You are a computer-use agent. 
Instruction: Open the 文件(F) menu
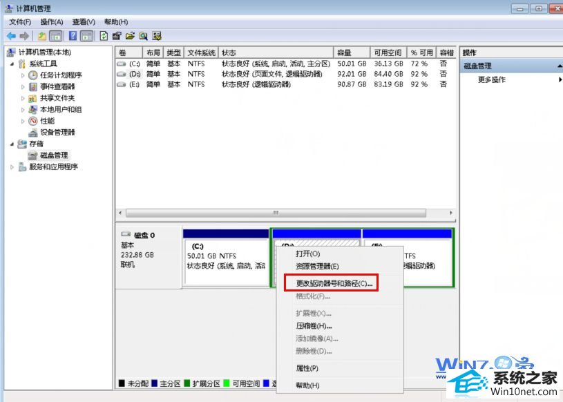point(20,22)
